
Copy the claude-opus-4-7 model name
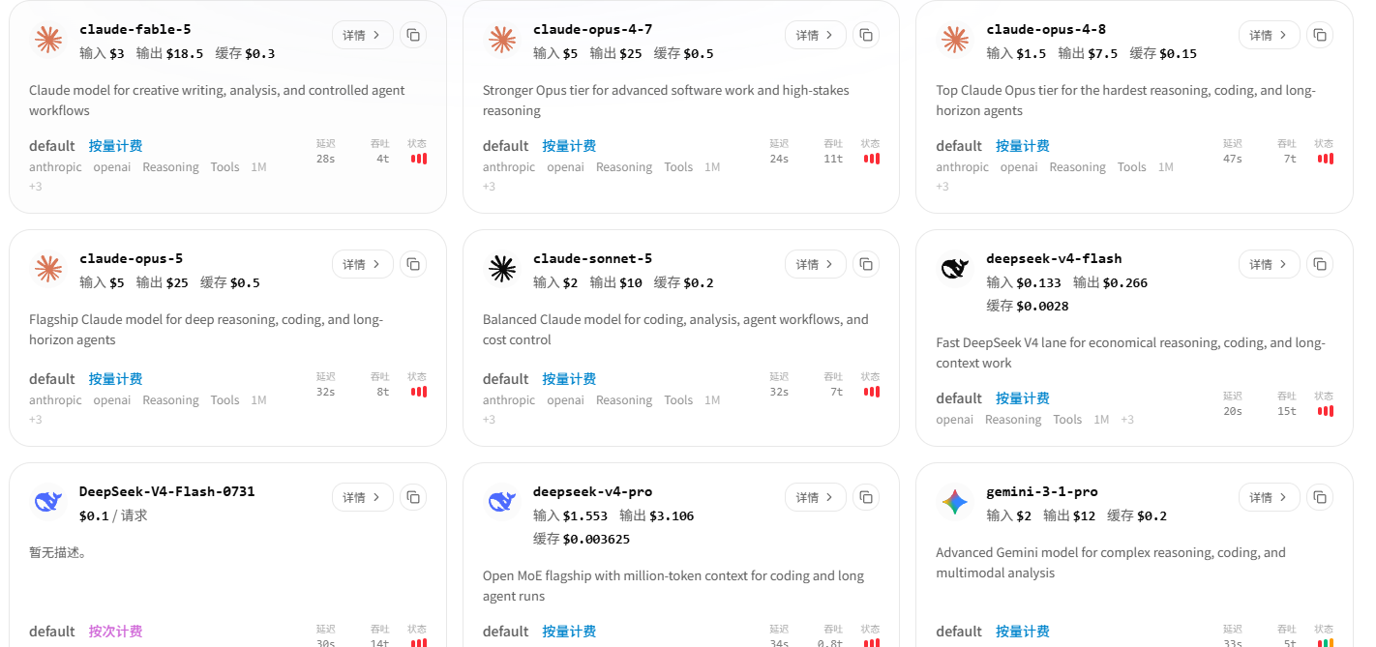866,35
